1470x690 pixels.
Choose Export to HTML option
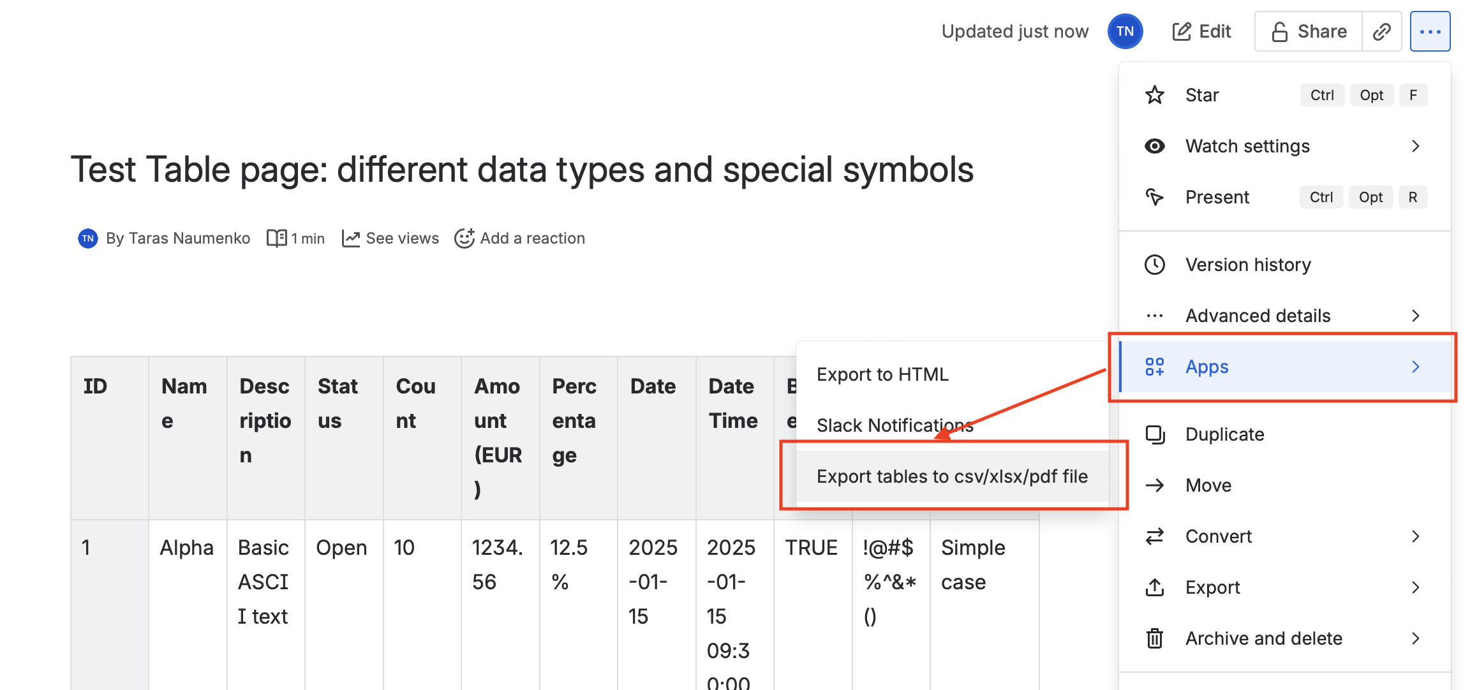pos(882,374)
